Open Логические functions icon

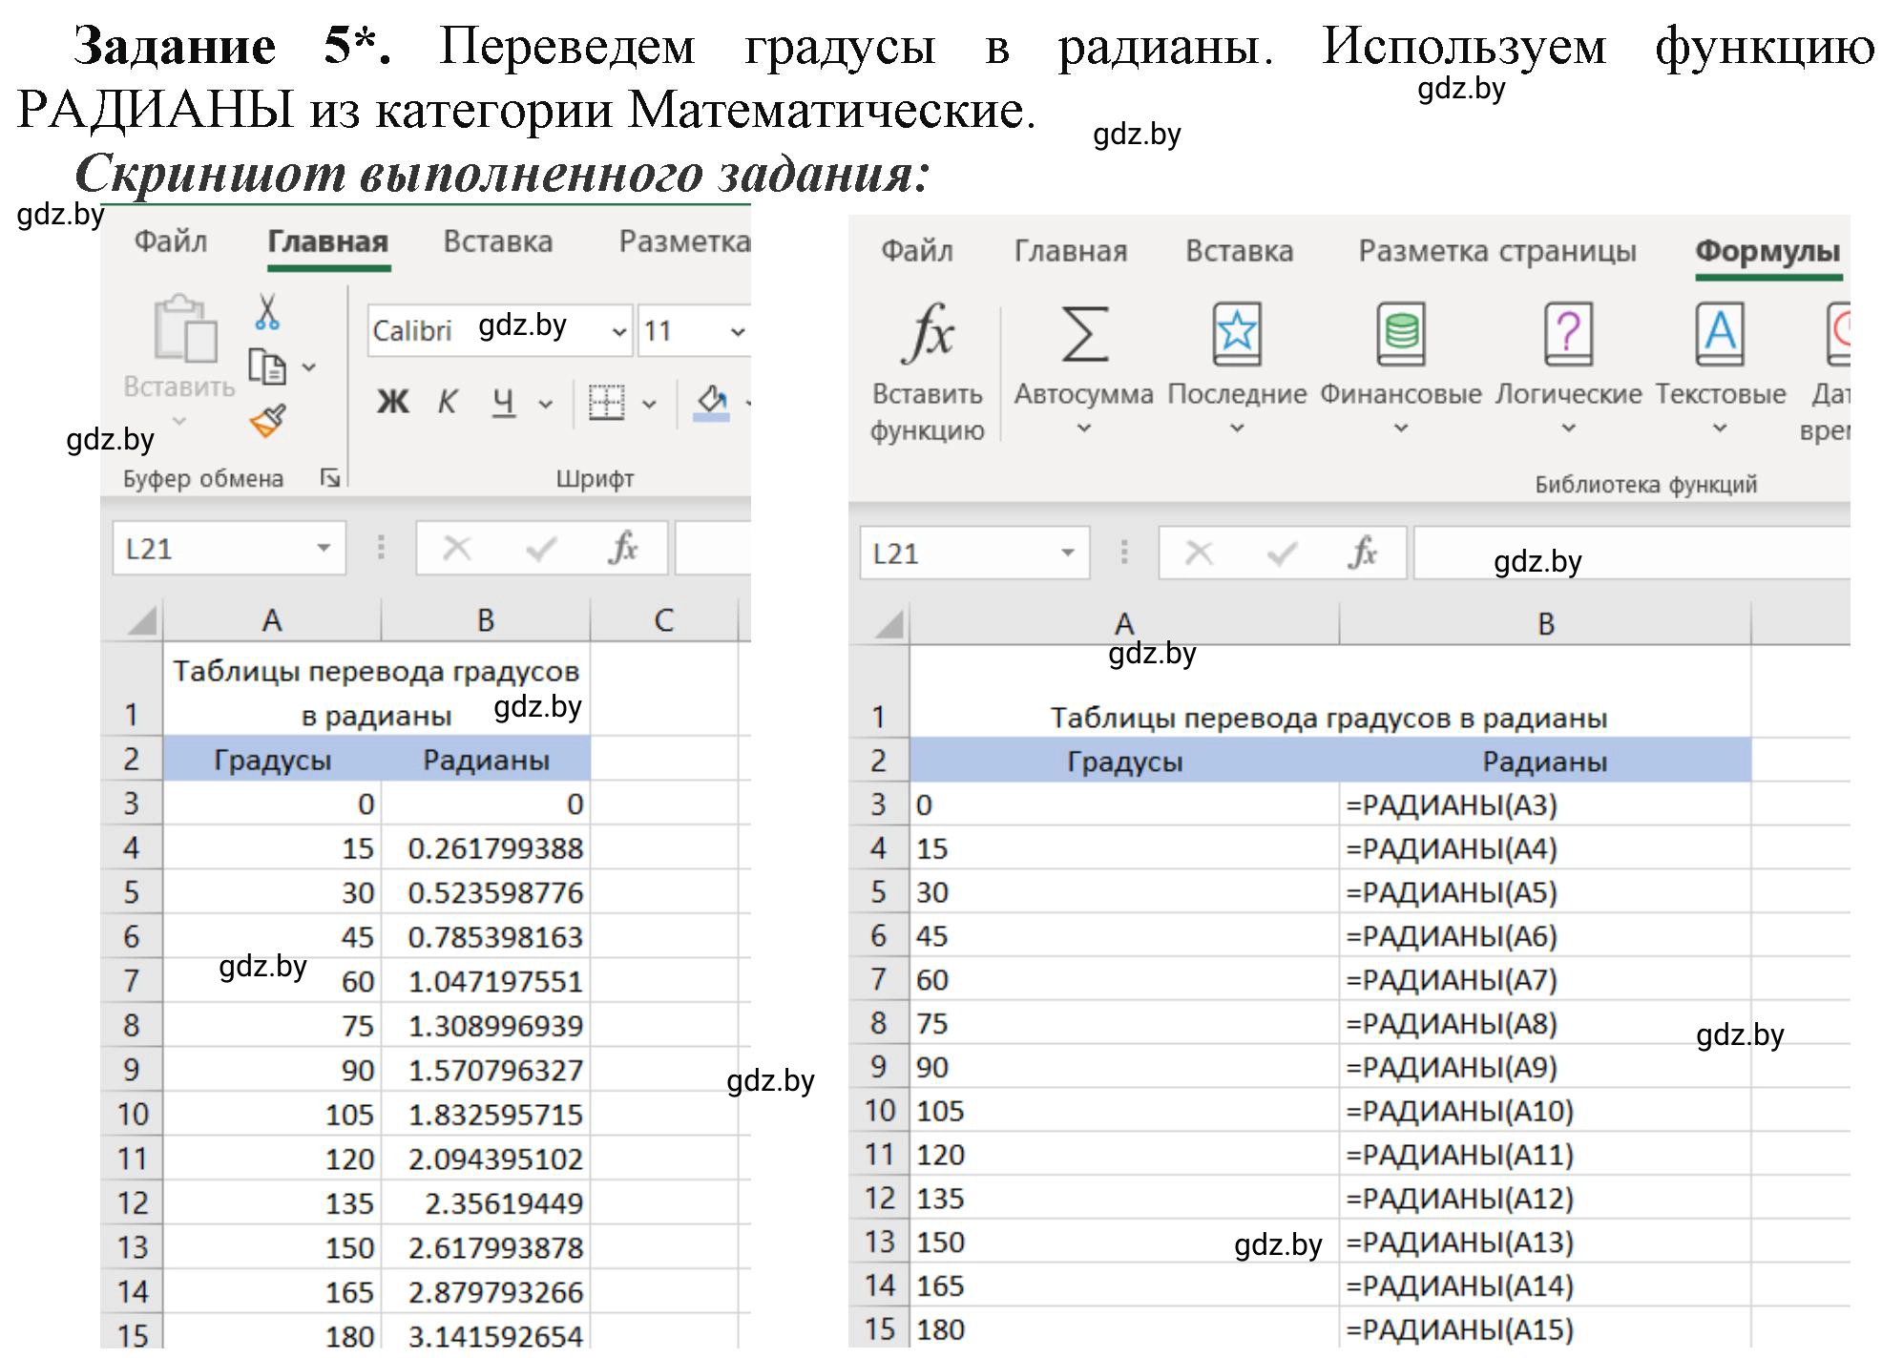pos(1568,334)
